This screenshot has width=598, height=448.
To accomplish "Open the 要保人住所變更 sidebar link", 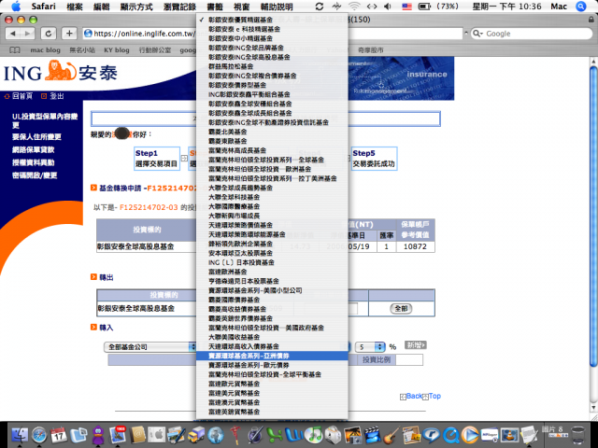I will click(36, 137).
